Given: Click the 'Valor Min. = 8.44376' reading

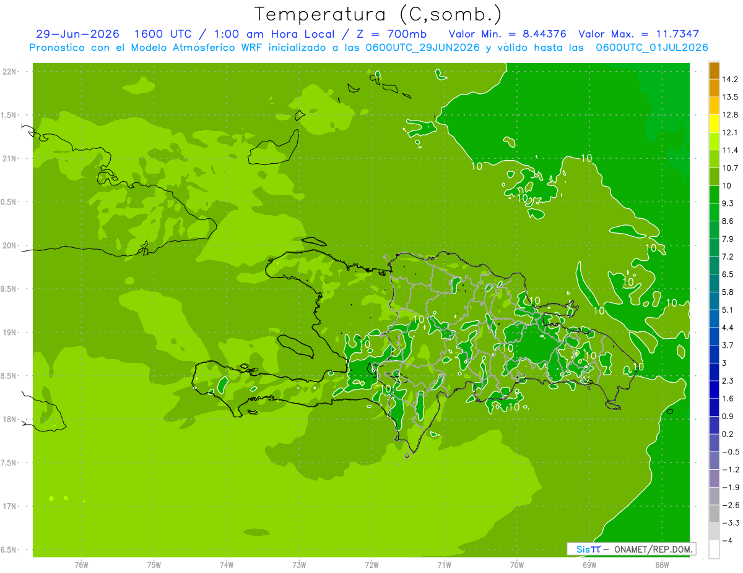Looking at the screenshot, I should [507, 34].
